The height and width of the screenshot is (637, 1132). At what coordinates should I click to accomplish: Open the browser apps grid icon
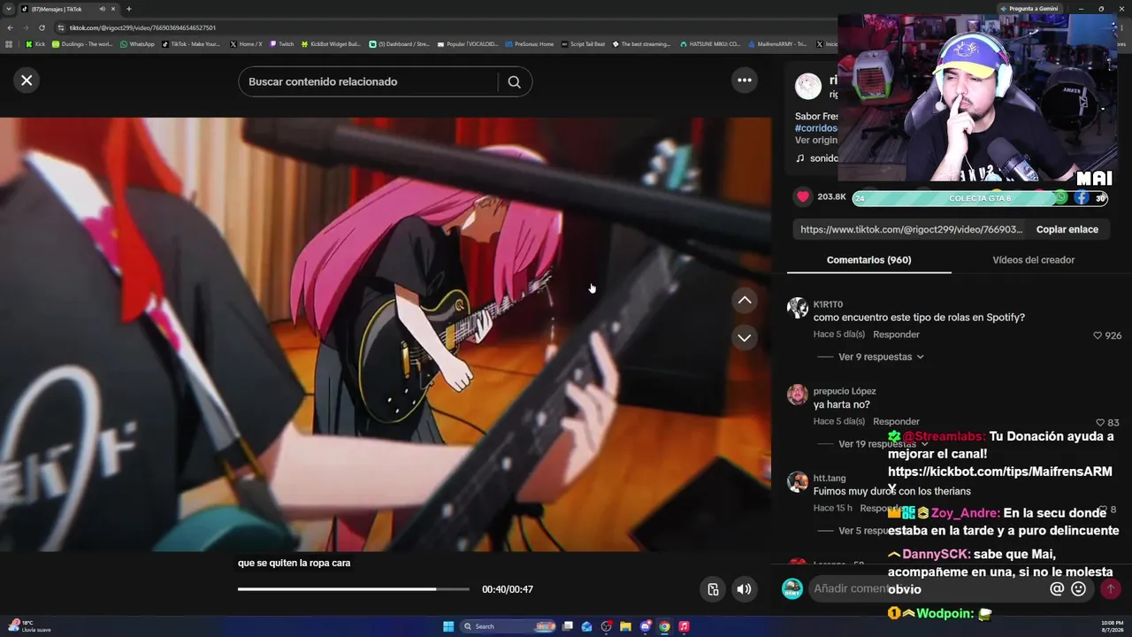point(10,43)
